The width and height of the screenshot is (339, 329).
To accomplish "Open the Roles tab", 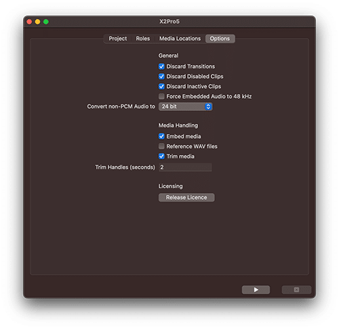I will pyautogui.click(x=143, y=39).
